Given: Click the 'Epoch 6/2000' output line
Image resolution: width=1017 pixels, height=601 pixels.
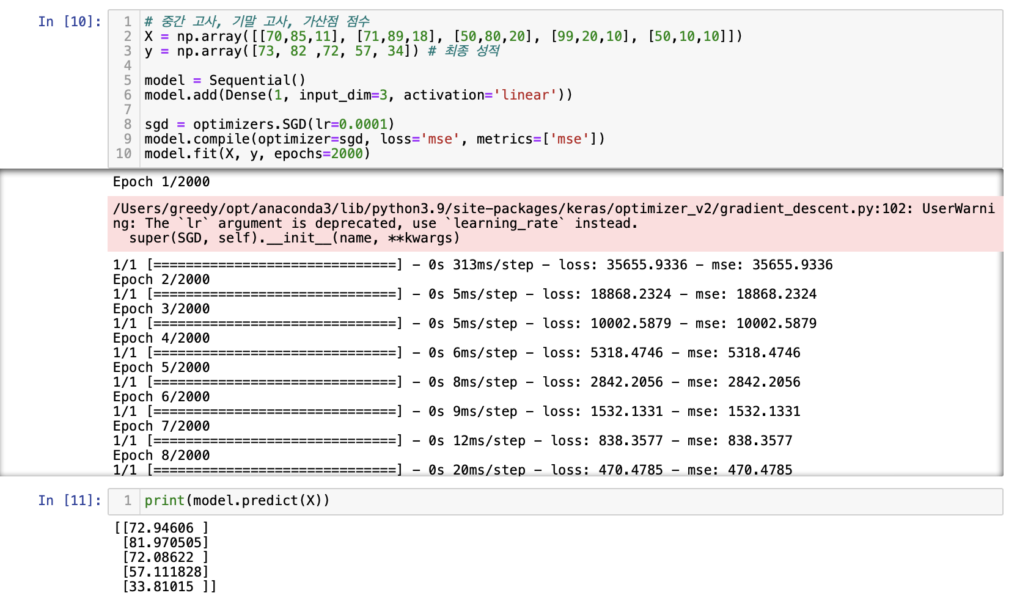Looking at the screenshot, I should (161, 397).
